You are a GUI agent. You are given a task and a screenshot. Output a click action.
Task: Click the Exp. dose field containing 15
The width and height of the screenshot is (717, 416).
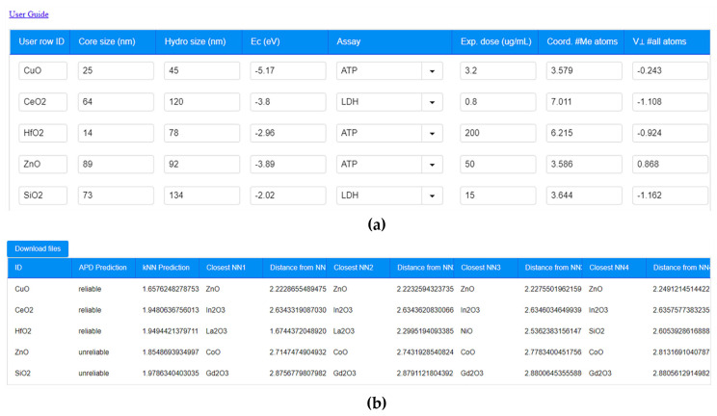(x=497, y=196)
